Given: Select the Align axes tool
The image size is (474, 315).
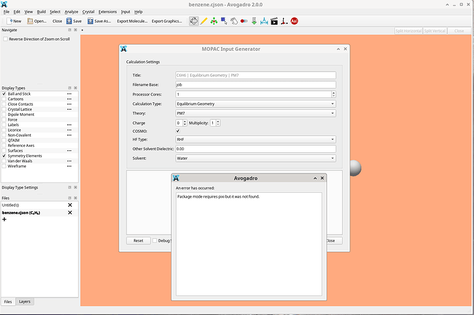Looking at the screenshot, I should (284, 21).
